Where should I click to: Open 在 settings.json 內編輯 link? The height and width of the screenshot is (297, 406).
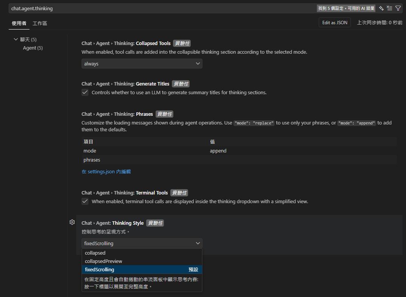click(106, 171)
